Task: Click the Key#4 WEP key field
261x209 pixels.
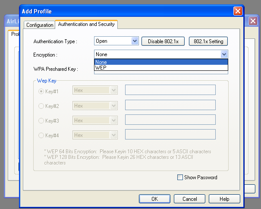Action: tap(170, 135)
